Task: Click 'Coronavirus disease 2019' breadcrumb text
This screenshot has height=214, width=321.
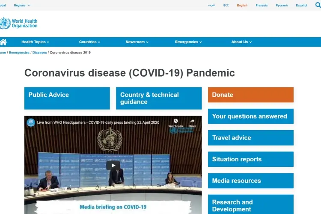Action: click(x=70, y=53)
